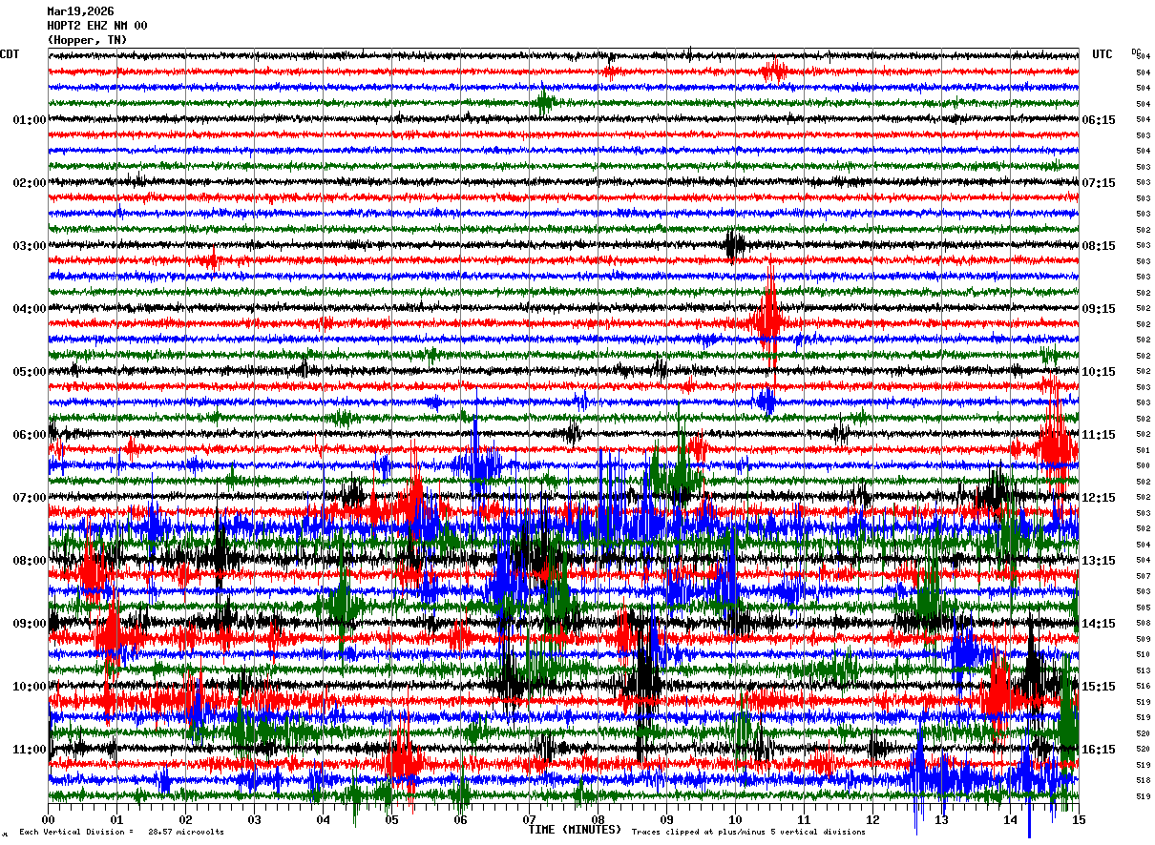Click the 08:15 UTC row label

[1098, 246]
